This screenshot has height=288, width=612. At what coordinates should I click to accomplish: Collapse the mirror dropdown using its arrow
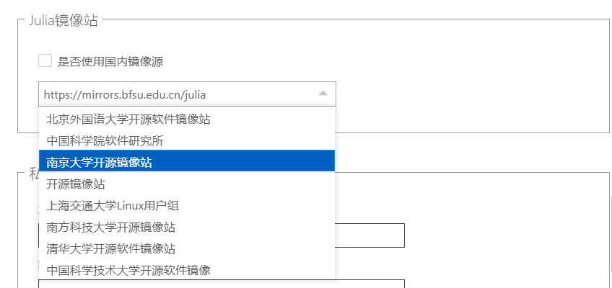tap(323, 94)
